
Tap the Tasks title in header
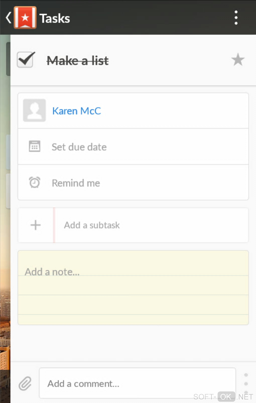55,18
